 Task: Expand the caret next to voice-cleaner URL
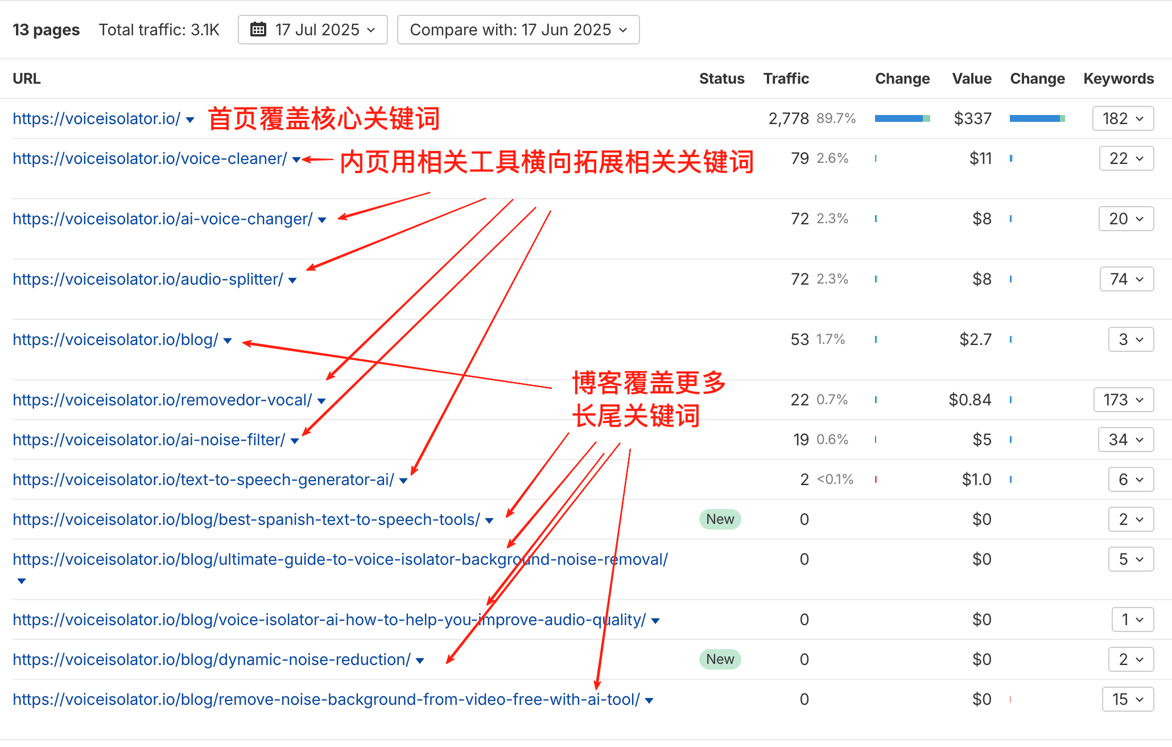(x=296, y=160)
